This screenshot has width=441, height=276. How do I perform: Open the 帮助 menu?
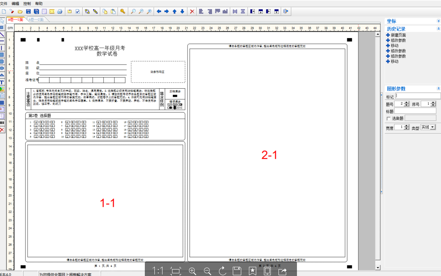point(39,4)
